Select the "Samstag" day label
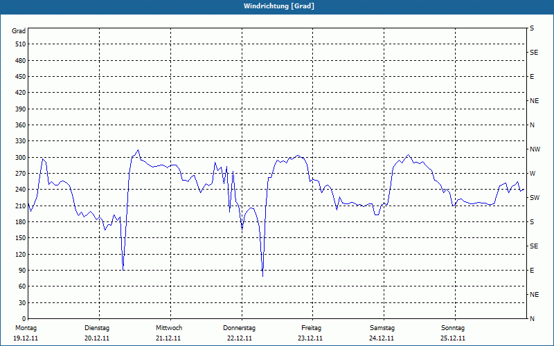The image size is (554, 346). 382,328
